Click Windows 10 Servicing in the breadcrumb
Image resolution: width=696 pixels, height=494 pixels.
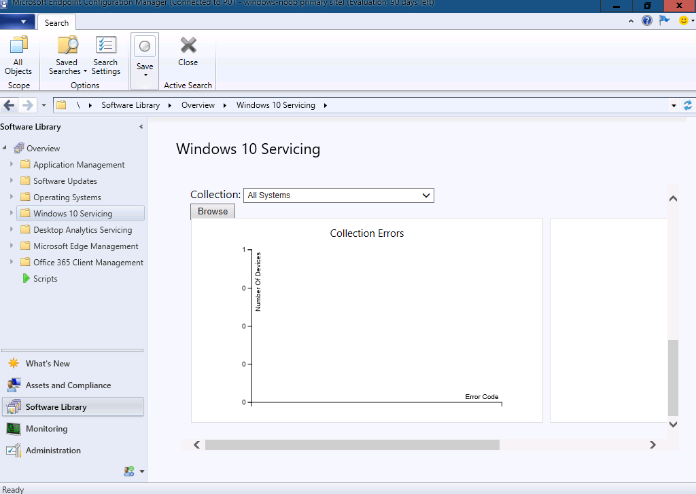pos(276,105)
